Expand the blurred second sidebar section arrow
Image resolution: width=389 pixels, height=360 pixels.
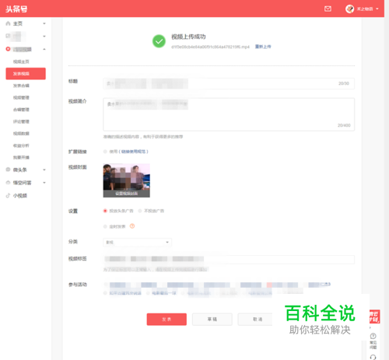click(44, 37)
